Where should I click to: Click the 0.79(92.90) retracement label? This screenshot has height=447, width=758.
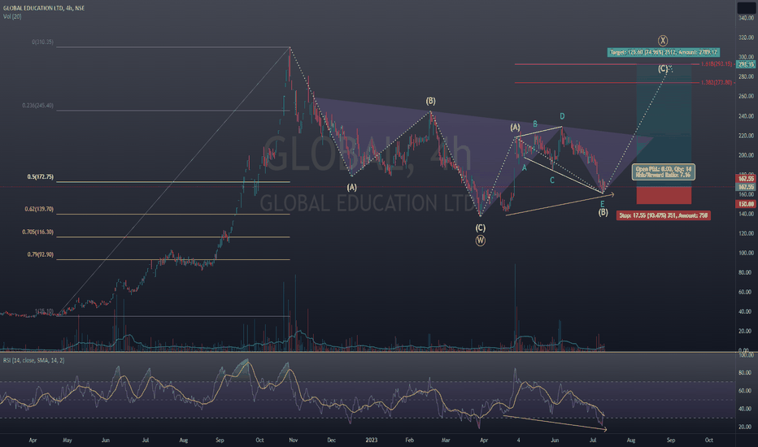[x=40, y=254]
